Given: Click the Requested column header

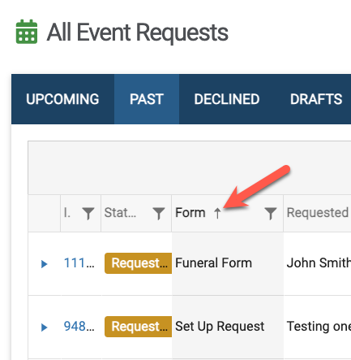Looking at the screenshot, I should click(317, 213).
